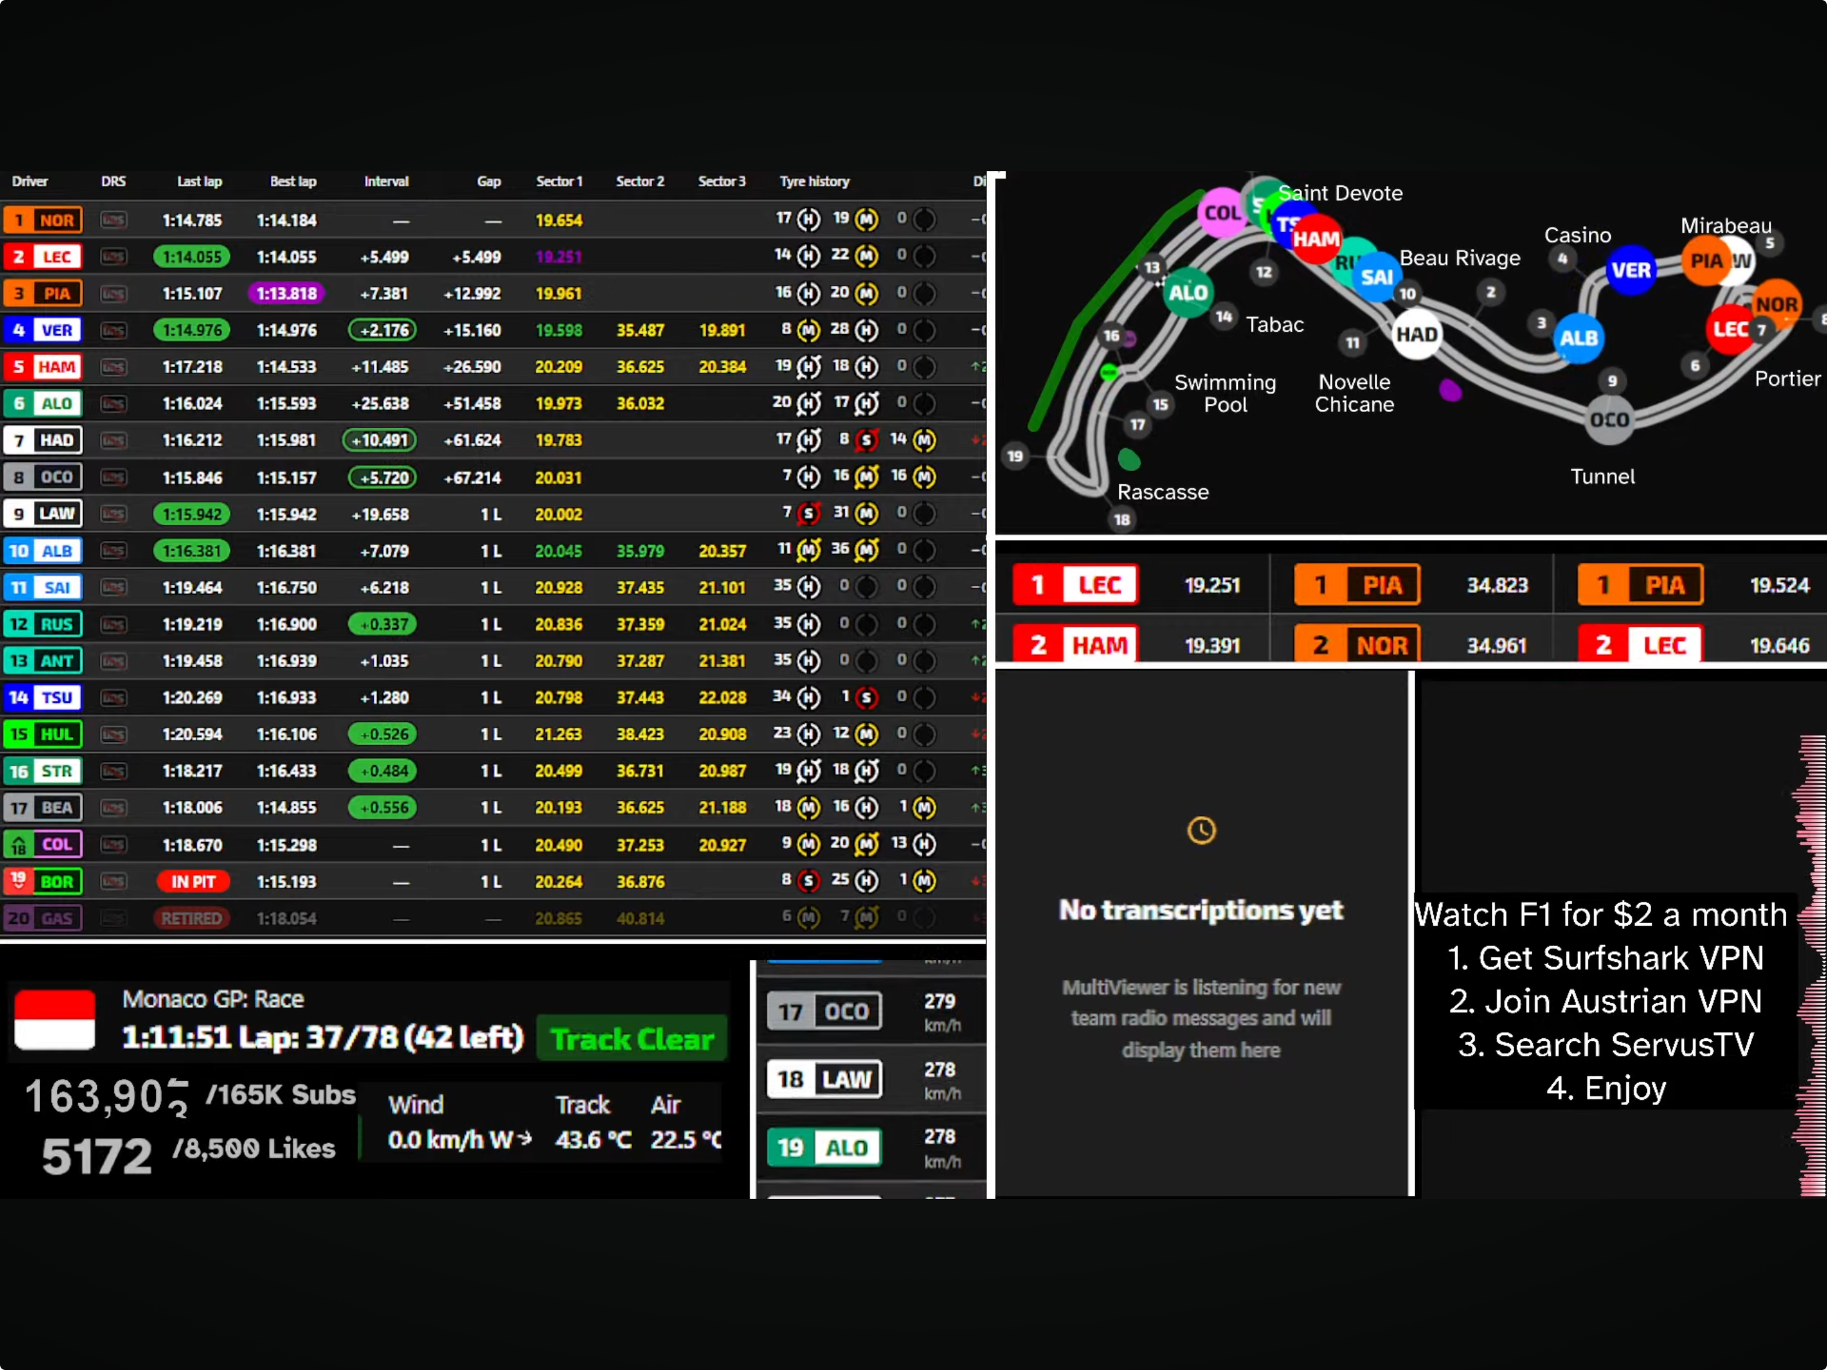1827x1370 pixels.
Task: Click the 1 PIA 34.823 sector two leader
Action: [x=1412, y=585]
